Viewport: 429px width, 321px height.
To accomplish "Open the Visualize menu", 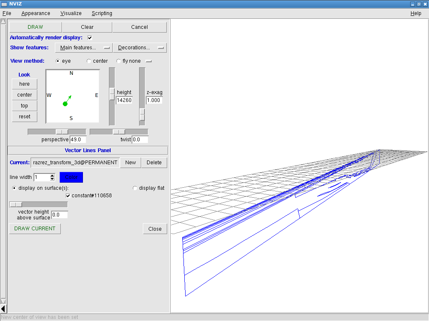I will point(71,13).
